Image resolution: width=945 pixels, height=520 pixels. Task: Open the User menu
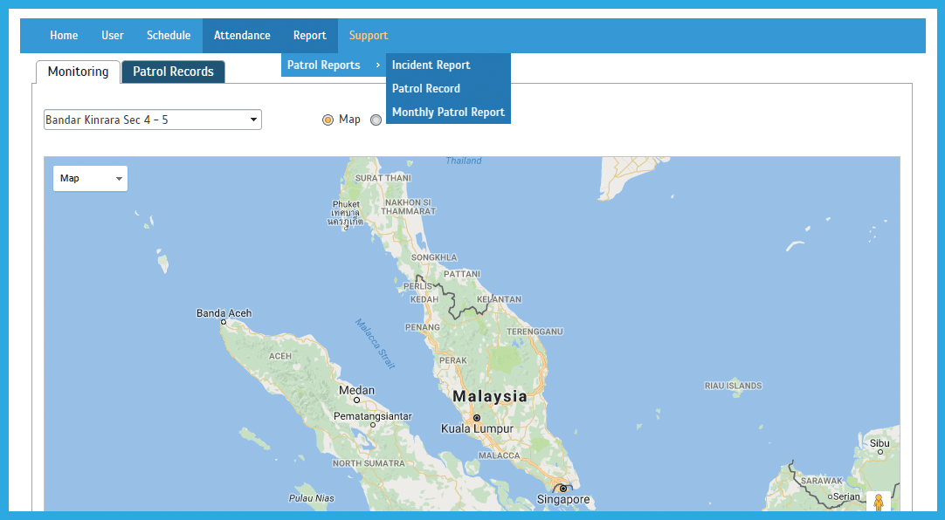click(x=112, y=36)
